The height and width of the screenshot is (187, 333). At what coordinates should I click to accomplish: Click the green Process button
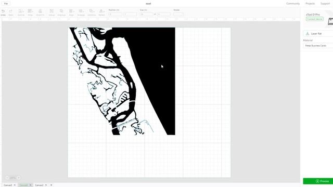318,181
